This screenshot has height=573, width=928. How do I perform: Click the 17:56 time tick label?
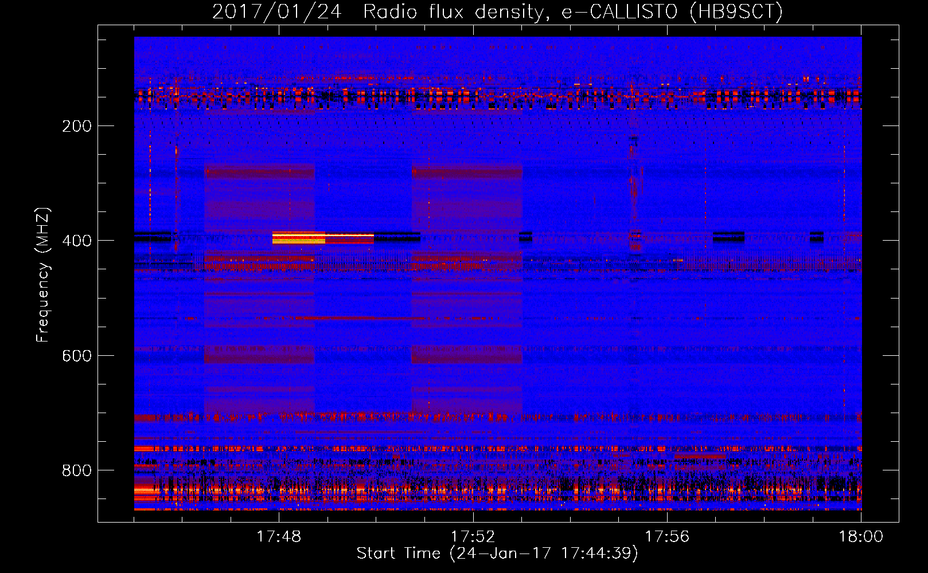[667, 537]
